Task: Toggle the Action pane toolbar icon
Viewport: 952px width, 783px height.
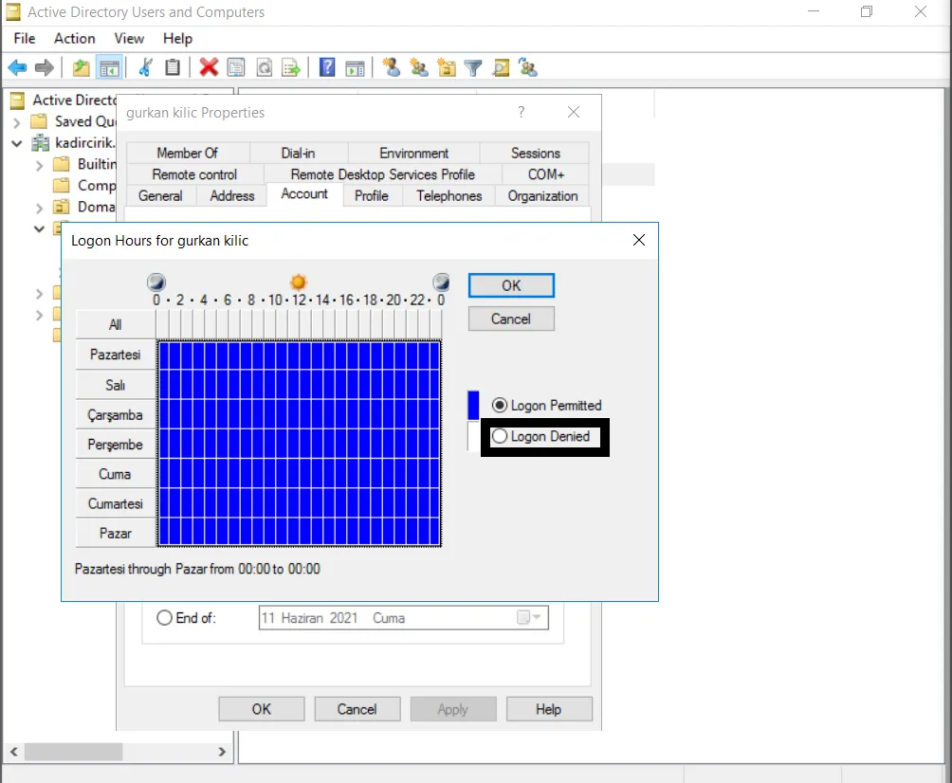Action: 356,67
